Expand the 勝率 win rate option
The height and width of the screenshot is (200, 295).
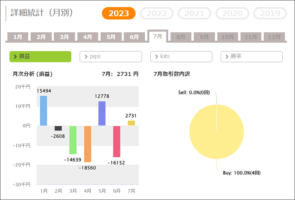(x=251, y=56)
